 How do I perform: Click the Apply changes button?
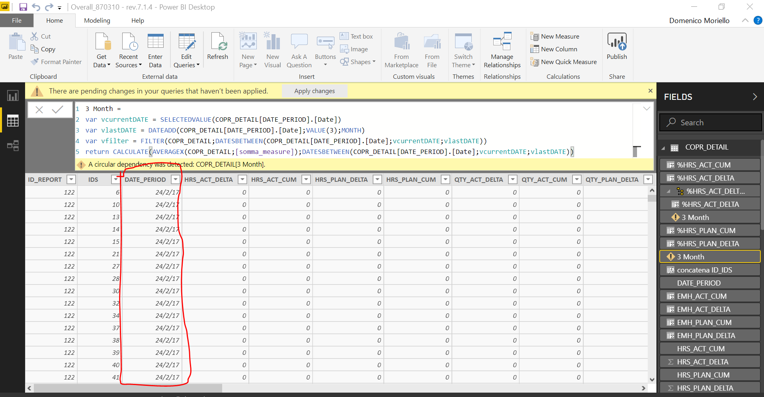click(x=315, y=91)
